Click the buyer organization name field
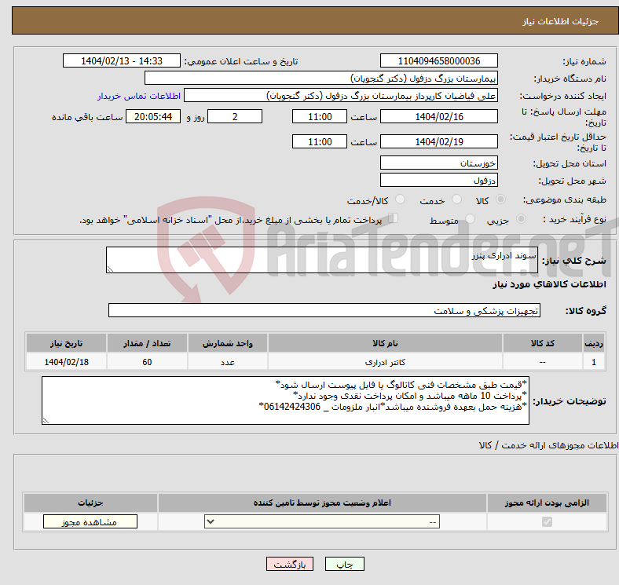This screenshot has width=619, height=585. (321, 79)
